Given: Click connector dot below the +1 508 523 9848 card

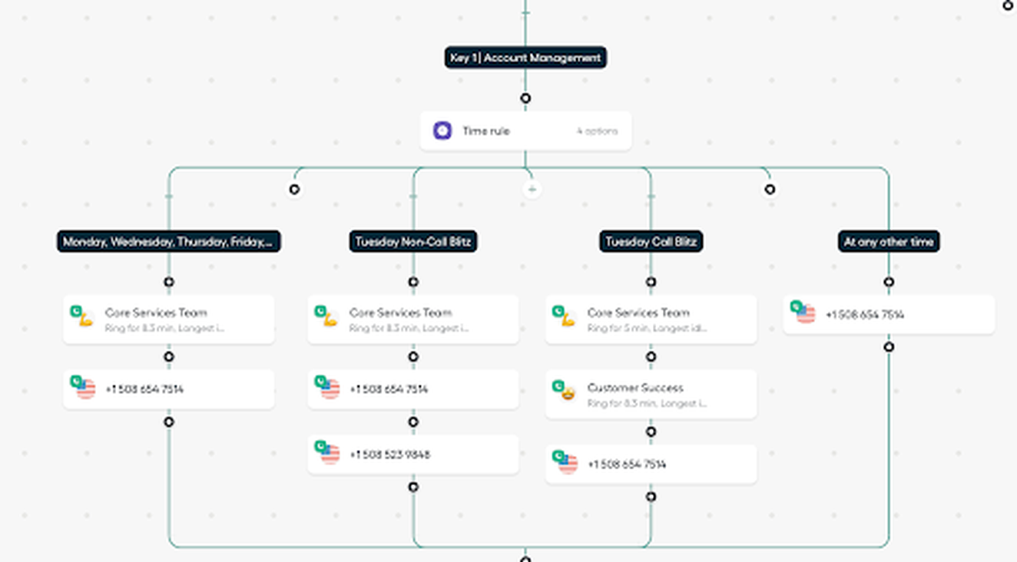Looking at the screenshot, I should (413, 487).
